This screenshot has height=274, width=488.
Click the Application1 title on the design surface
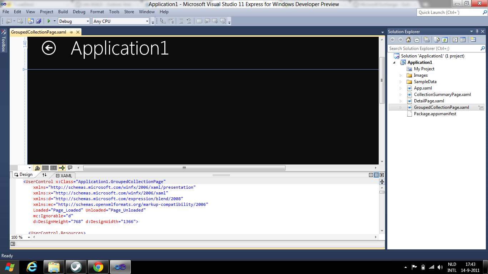[120, 48]
